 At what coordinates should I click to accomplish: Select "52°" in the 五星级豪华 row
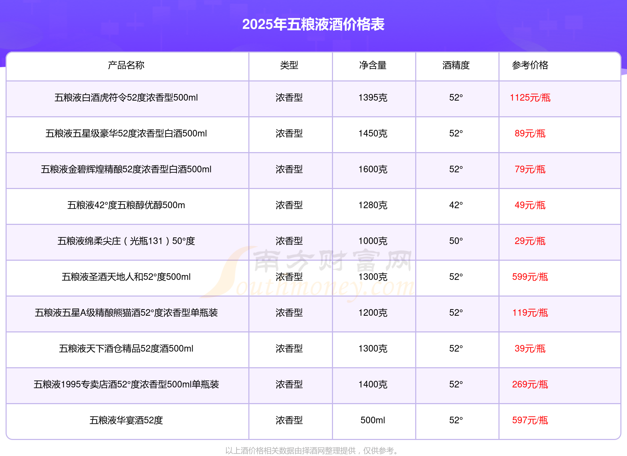point(456,133)
